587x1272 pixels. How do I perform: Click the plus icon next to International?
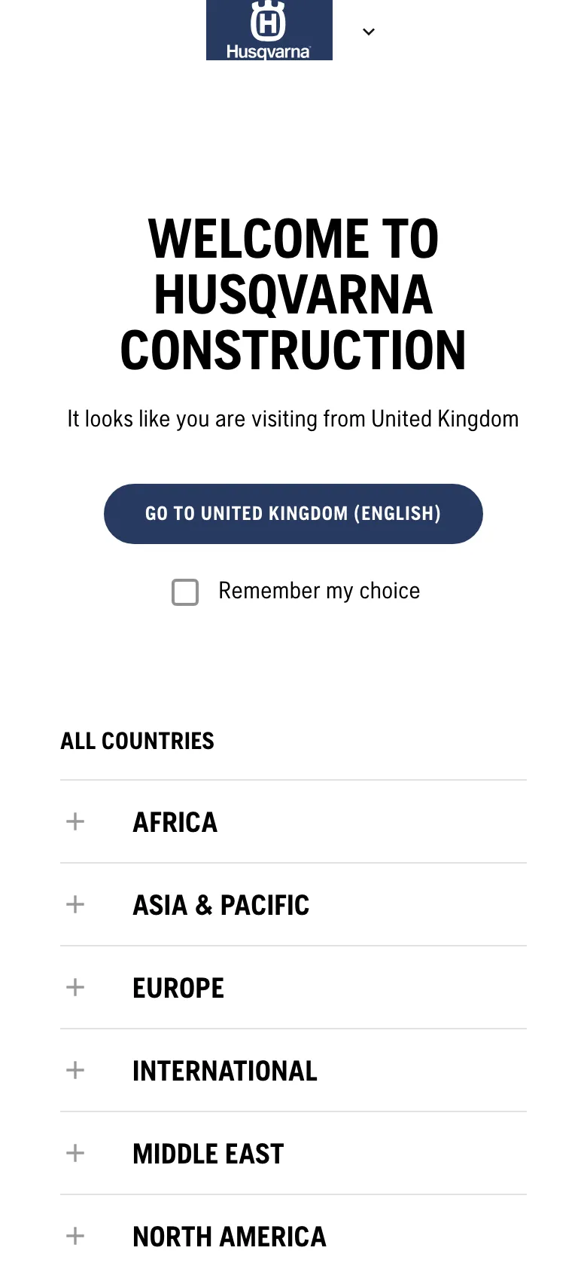(75, 1070)
